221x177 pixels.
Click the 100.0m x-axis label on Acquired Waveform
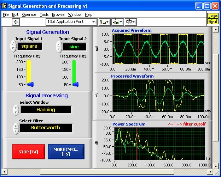coord(204,69)
